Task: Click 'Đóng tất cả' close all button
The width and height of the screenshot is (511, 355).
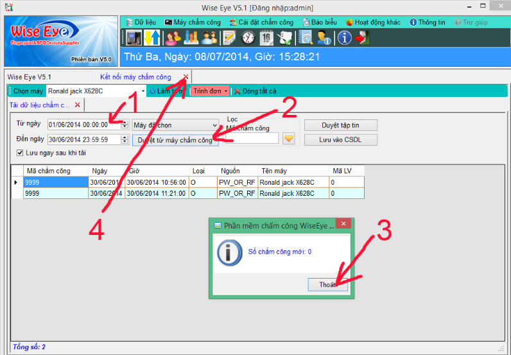Action: coord(255,91)
